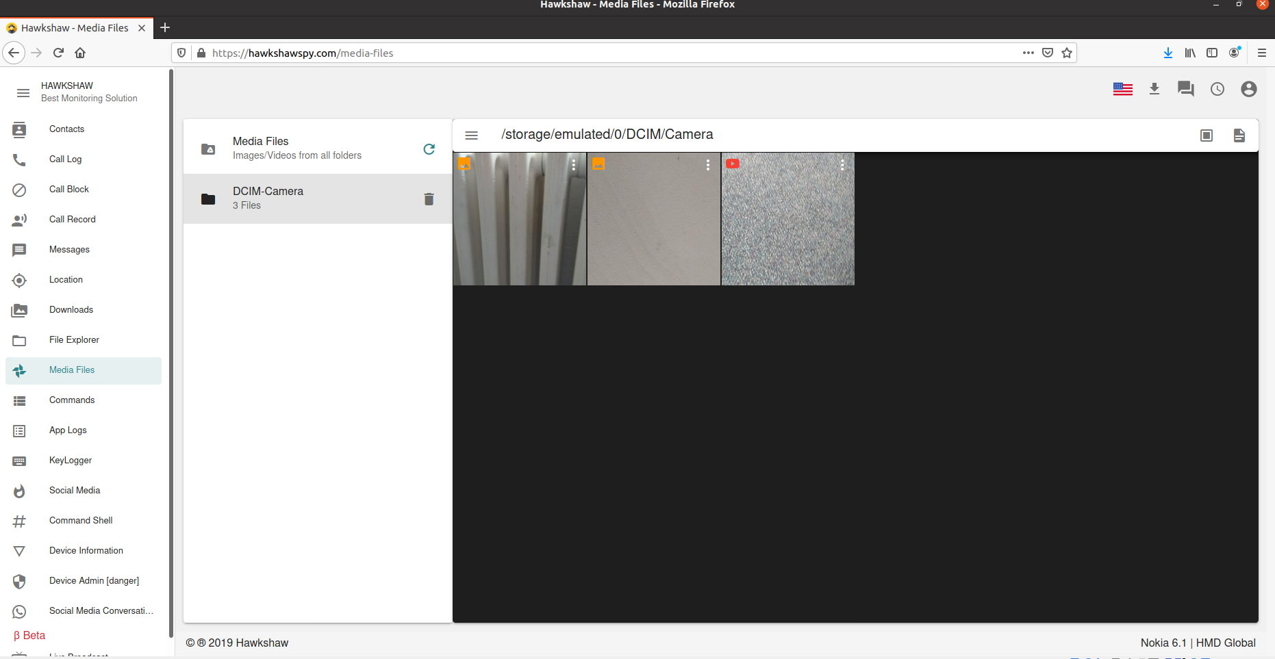
Task: Save page to Pocket icon
Action: [x=1048, y=53]
